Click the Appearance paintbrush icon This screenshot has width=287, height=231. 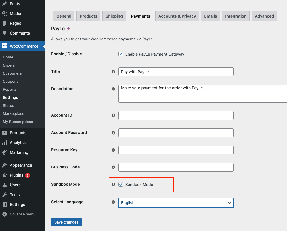5,165
